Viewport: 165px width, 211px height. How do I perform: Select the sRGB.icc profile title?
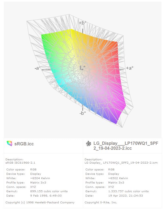click(24, 143)
